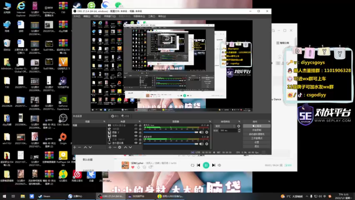Select the display capture source row

[x=124, y=143]
